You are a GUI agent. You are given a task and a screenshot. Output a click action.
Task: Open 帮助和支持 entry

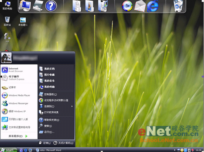[x=56, y=120]
